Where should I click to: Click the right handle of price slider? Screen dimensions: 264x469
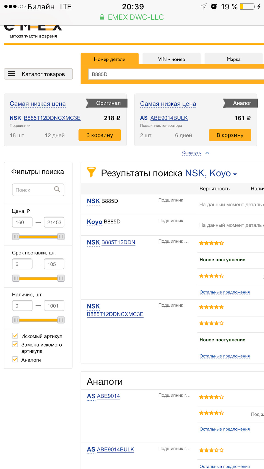(x=61, y=237)
